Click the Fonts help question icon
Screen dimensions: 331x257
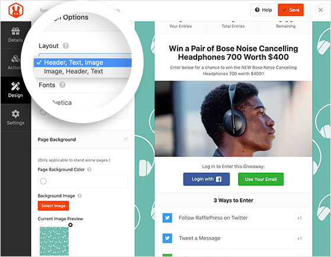(62, 85)
